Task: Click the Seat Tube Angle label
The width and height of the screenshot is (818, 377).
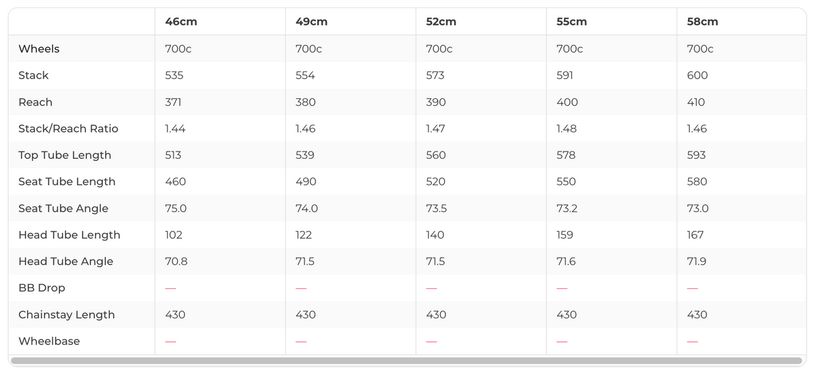Action: (x=63, y=208)
